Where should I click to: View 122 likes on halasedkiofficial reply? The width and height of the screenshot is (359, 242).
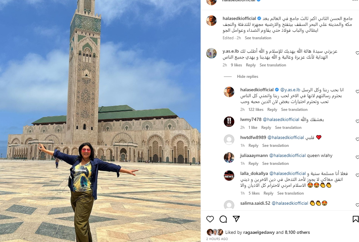256,110
